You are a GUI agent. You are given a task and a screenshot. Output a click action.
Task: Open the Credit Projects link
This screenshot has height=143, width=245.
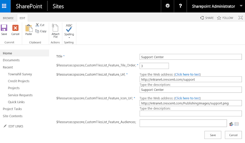[x=19, y=81]
